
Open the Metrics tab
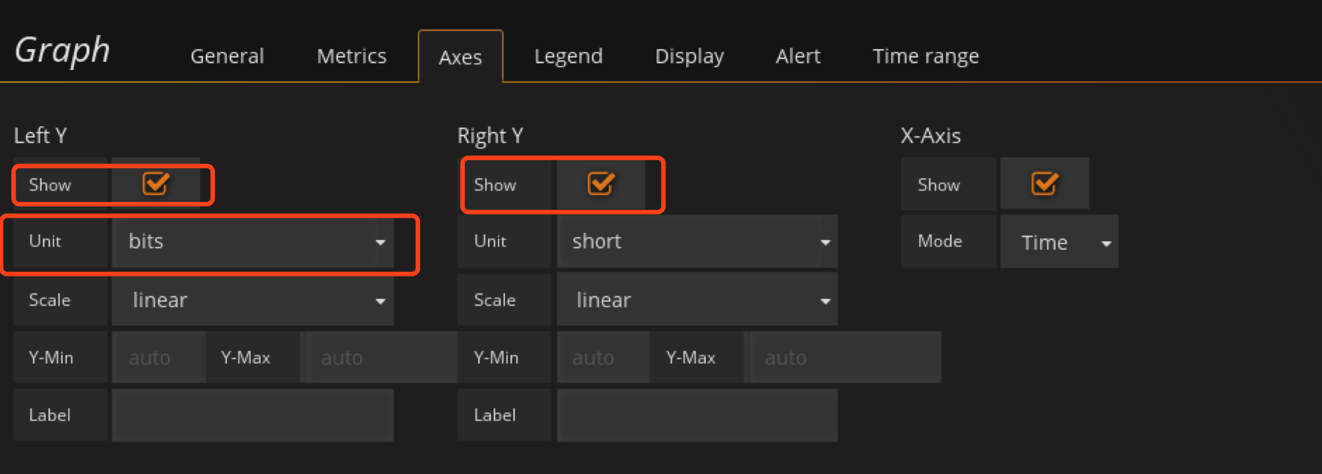351,56
